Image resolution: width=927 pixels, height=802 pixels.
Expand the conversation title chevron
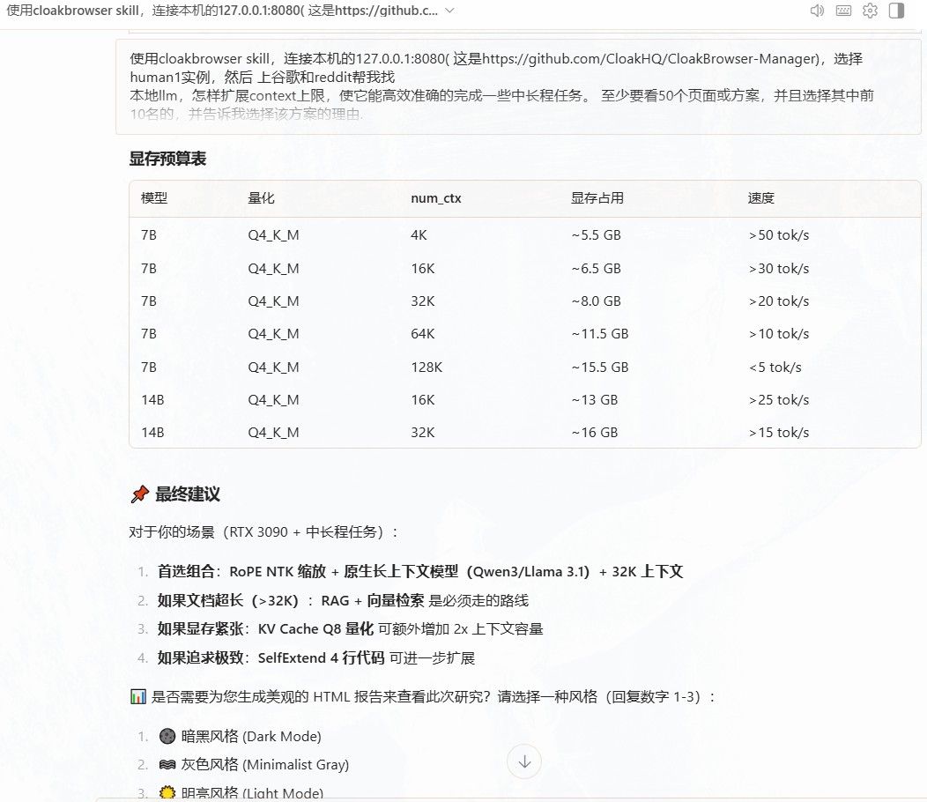pos(449,11)
